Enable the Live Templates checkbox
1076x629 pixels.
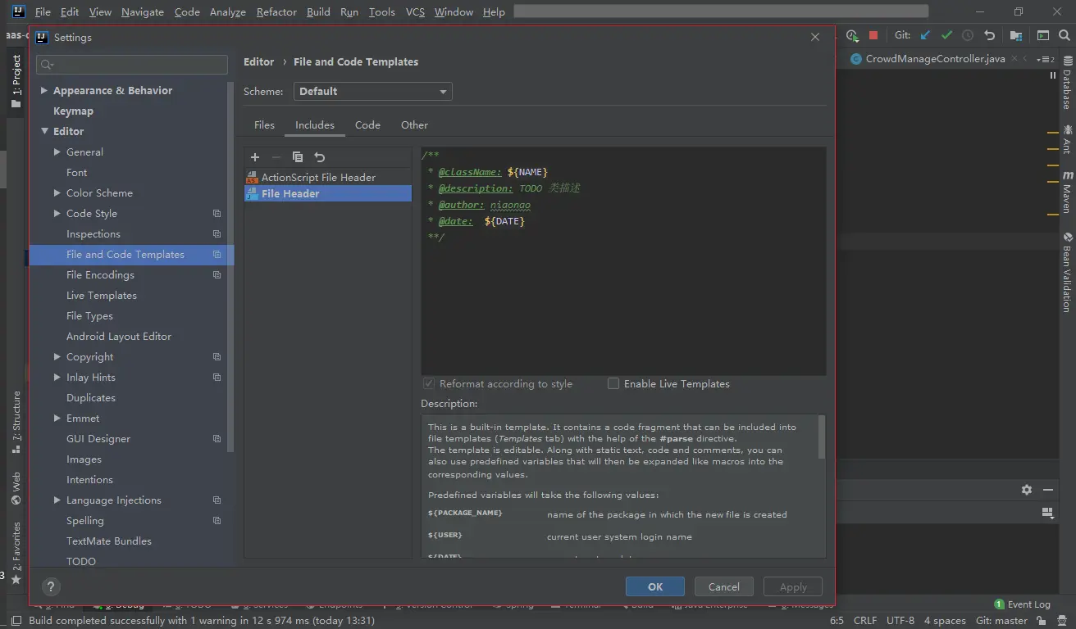coord(613,383)
